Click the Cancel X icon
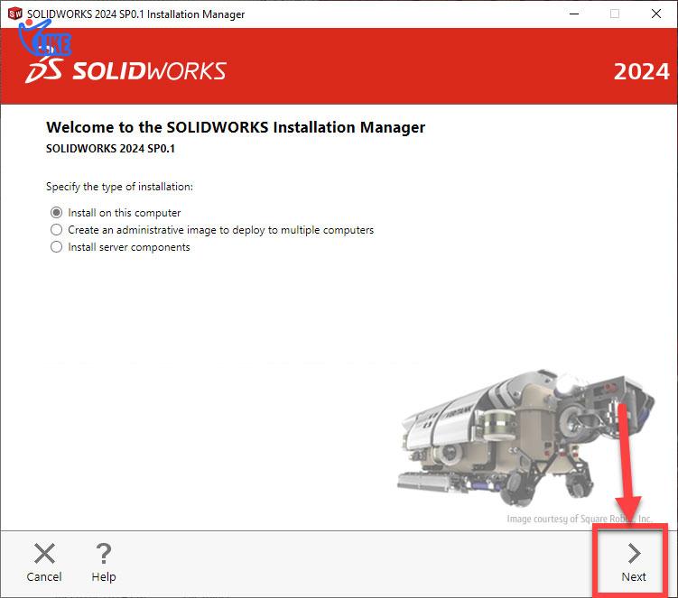 click(x=44, y=553)
